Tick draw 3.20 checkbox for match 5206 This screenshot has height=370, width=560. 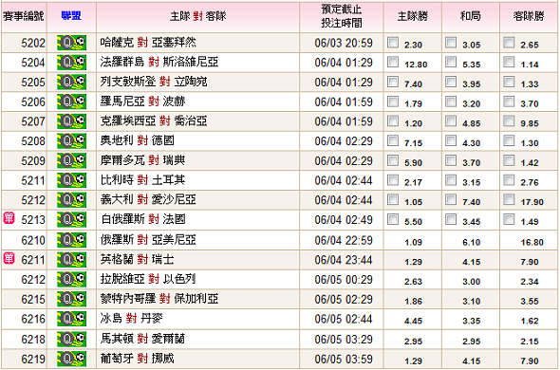(451, 102)
